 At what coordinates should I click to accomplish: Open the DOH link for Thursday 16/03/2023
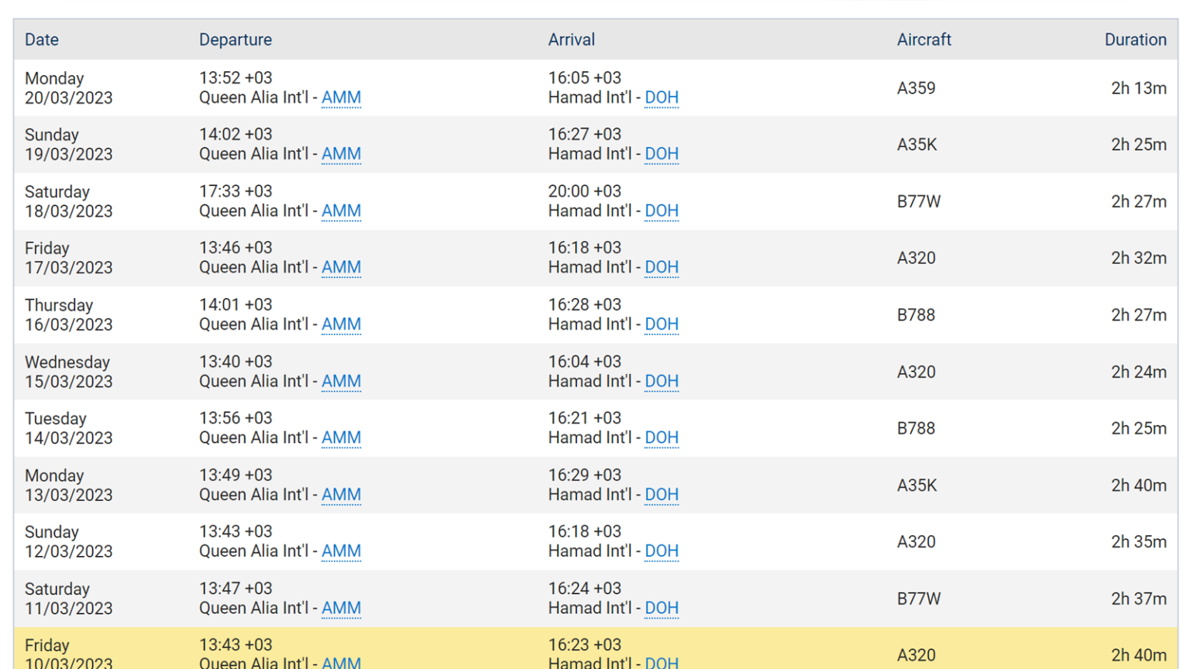662,324
